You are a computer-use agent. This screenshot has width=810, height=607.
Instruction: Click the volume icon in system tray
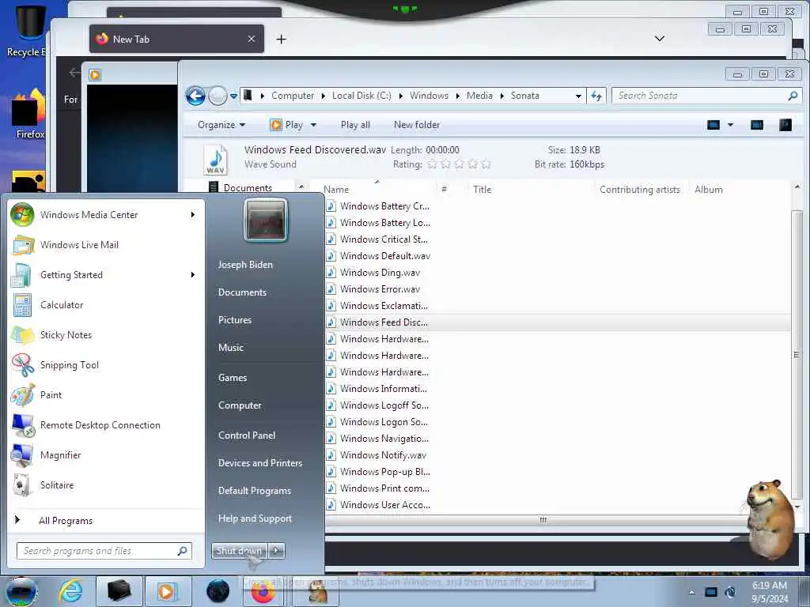(x=730, y=592)
